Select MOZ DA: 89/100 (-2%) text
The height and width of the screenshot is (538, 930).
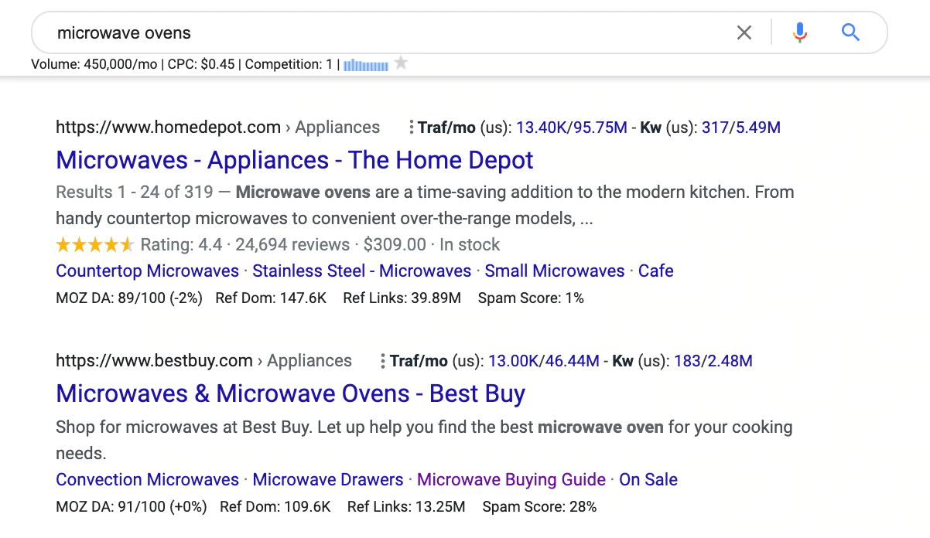point(129,298)
